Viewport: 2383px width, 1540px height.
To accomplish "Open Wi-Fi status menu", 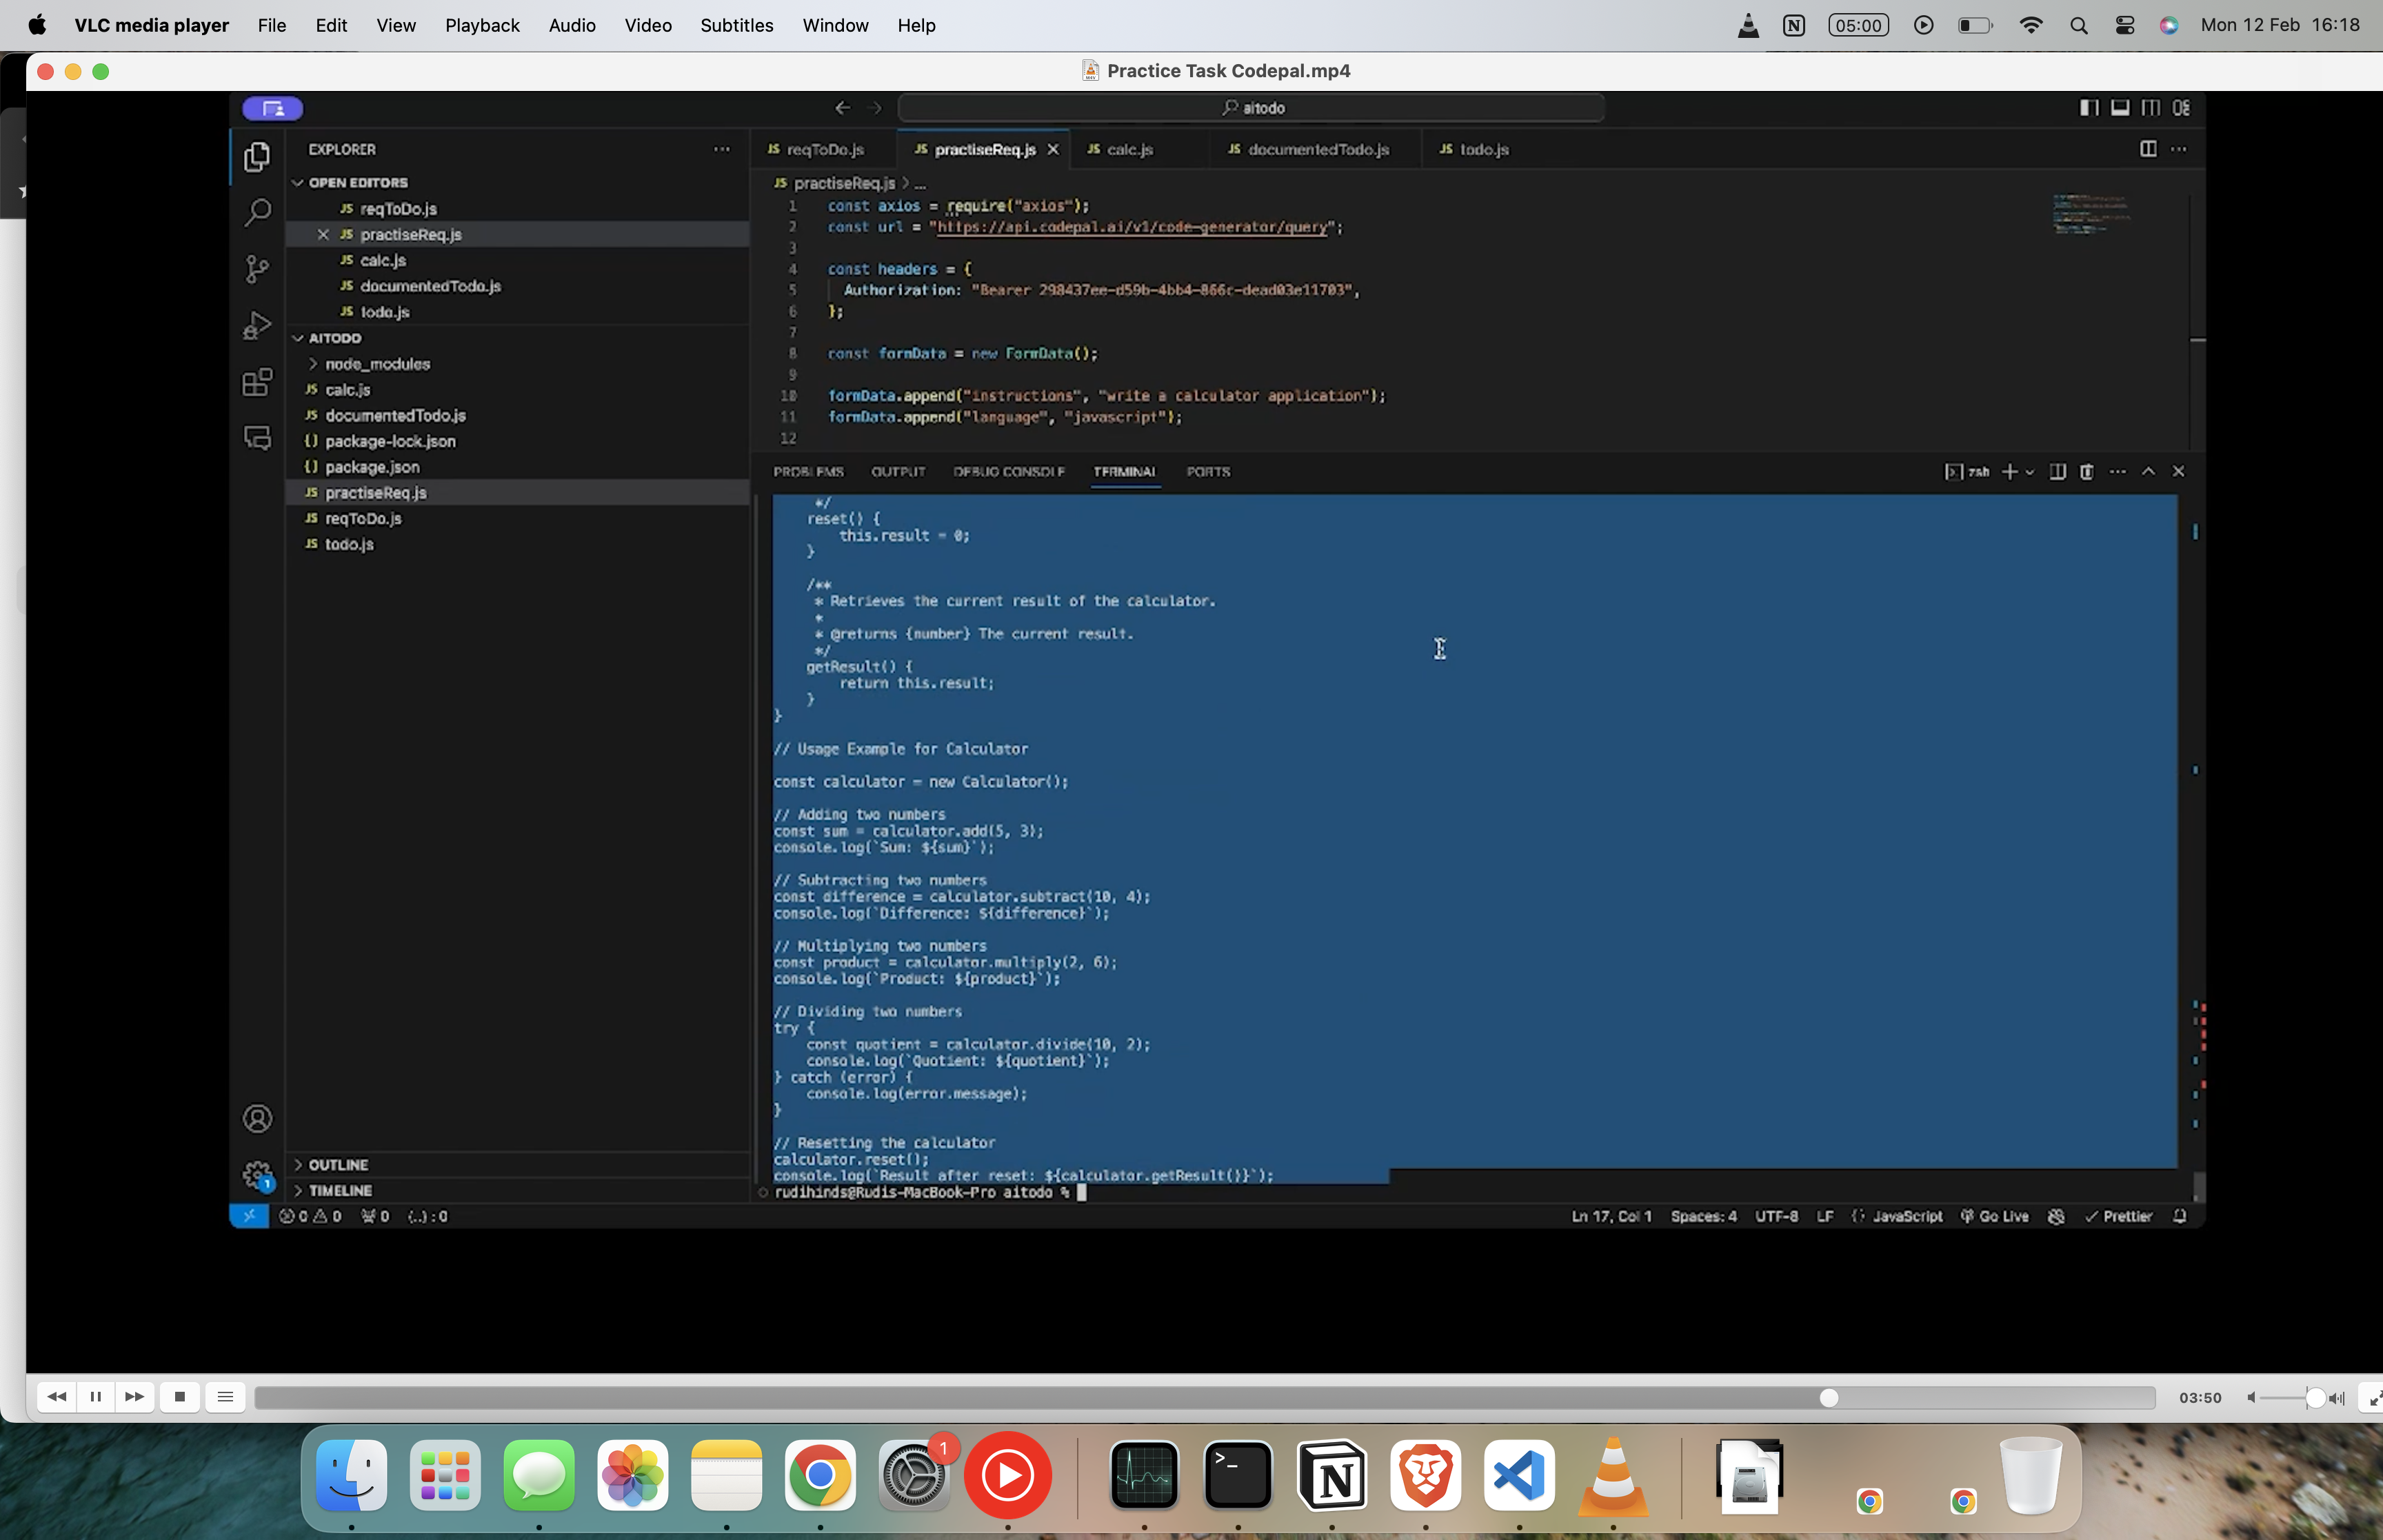I will tap(2031, 25).
